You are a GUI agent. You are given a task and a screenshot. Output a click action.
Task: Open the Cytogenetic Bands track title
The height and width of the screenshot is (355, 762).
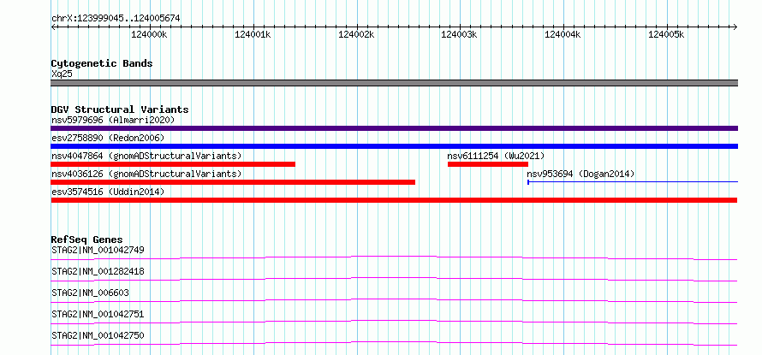[102, 63]
